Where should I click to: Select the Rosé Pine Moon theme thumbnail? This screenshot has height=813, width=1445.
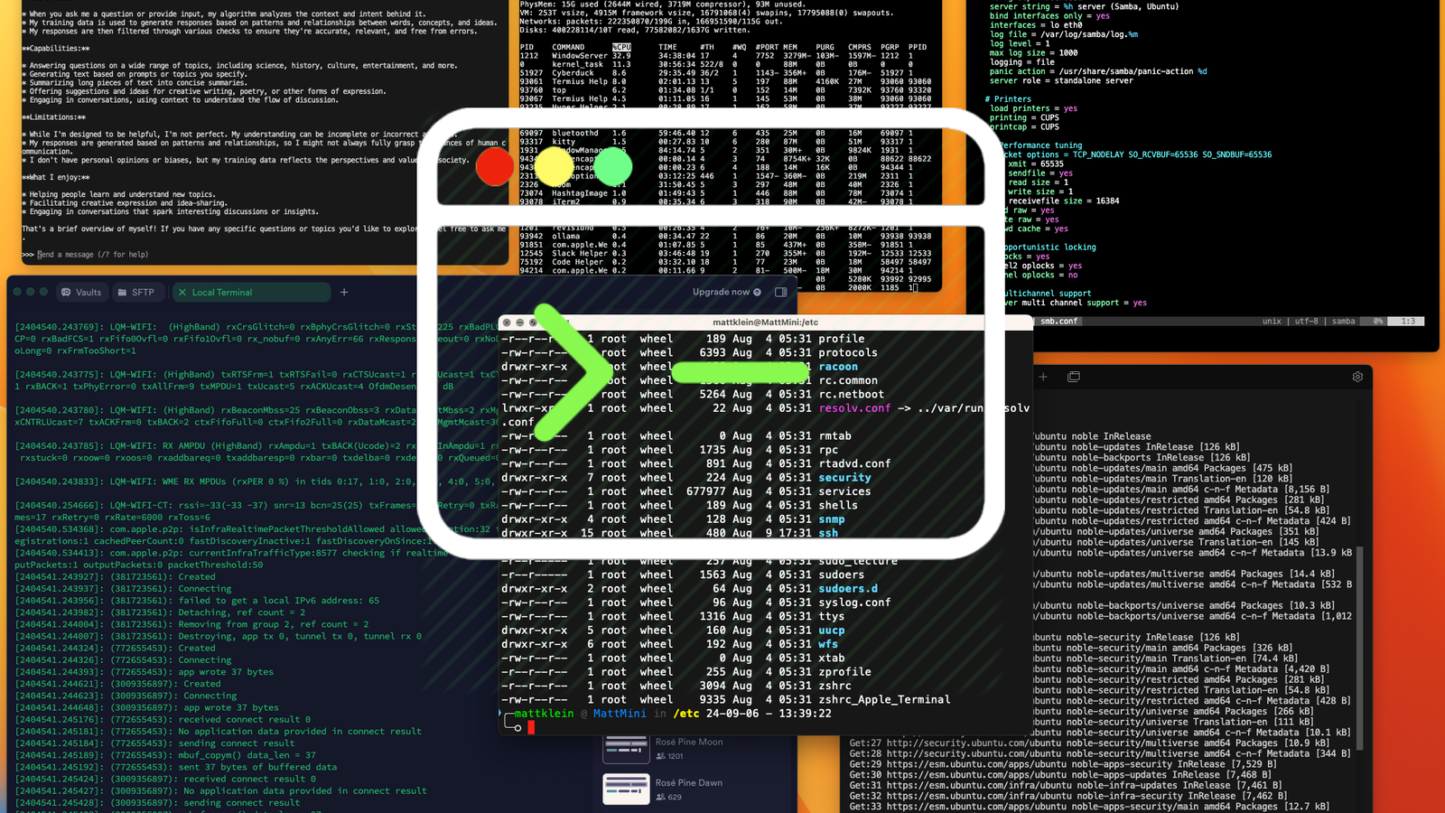626,748
